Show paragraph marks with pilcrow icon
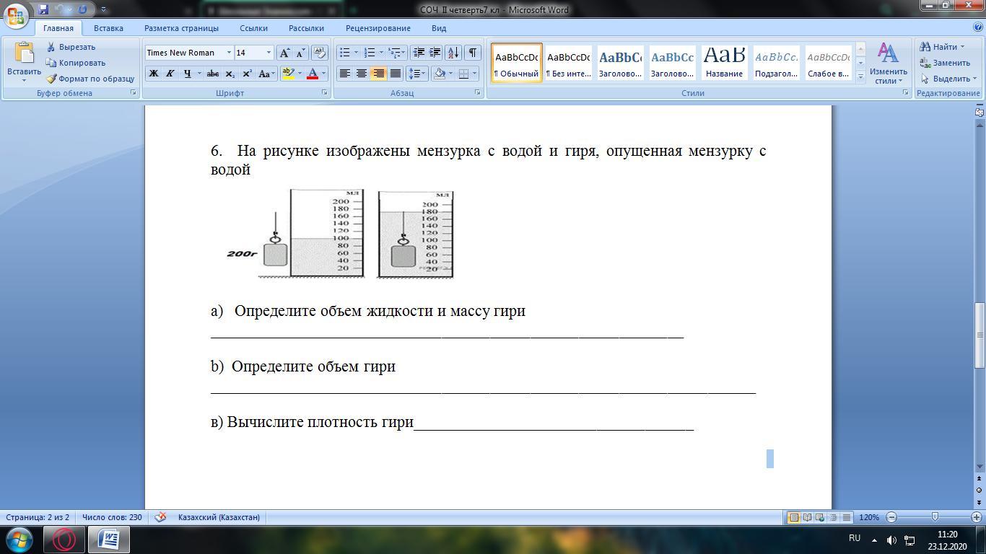This screenshot has height=554, width=986. [x=472, y=53]
